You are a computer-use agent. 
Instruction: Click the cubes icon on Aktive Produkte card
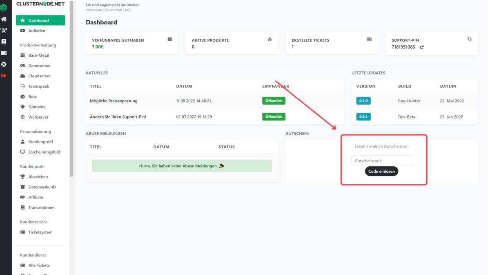click(x=269, y=39)
